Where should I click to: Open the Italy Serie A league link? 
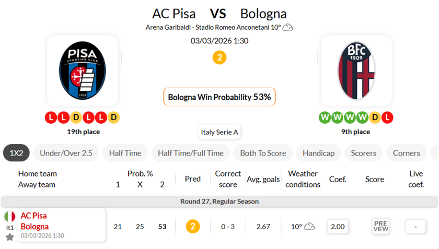tap(219, 132)
